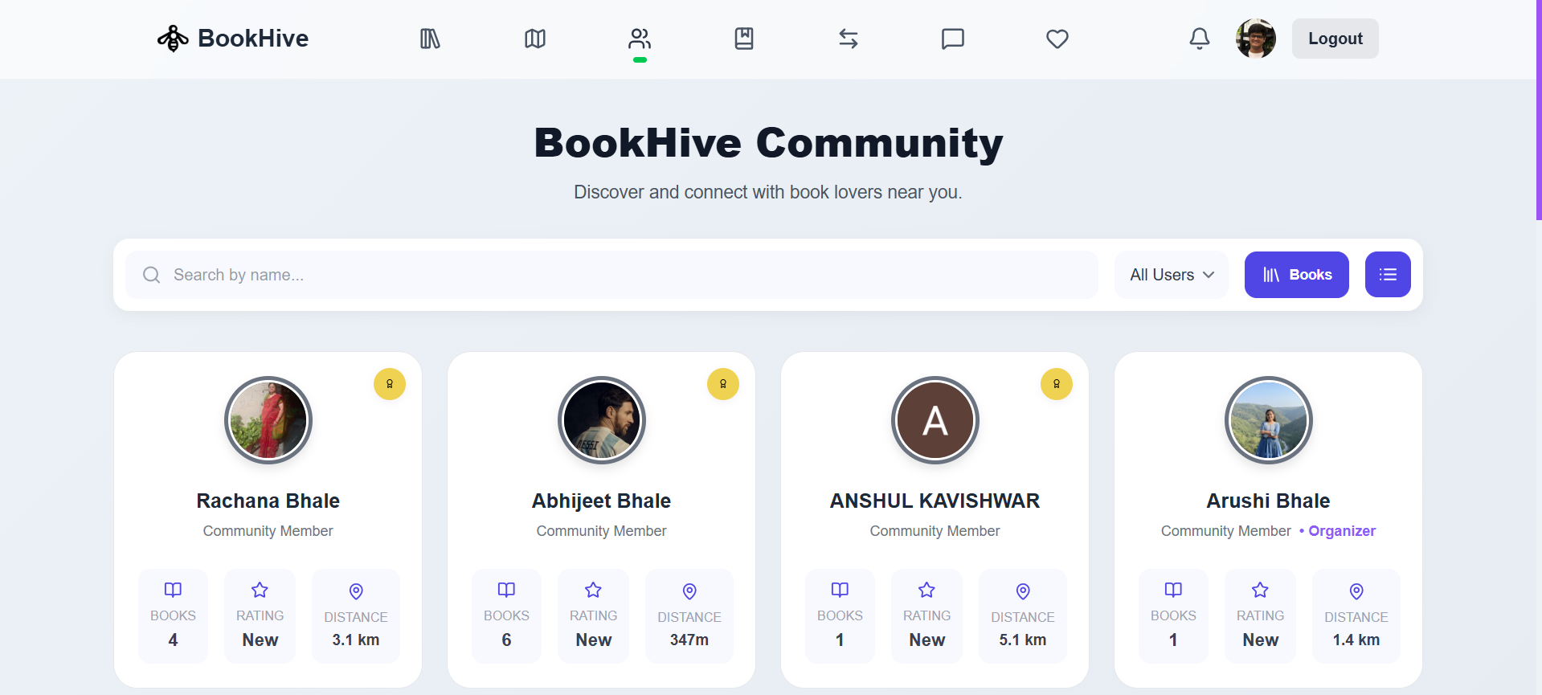Click the Organizer label on Arushi's card
The height and width of the screenshot is (695, 1542).
[x=1342, y=531]
